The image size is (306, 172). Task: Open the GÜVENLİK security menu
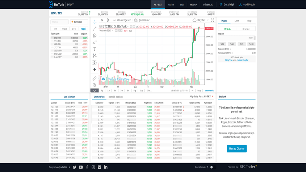pos(208,4)
